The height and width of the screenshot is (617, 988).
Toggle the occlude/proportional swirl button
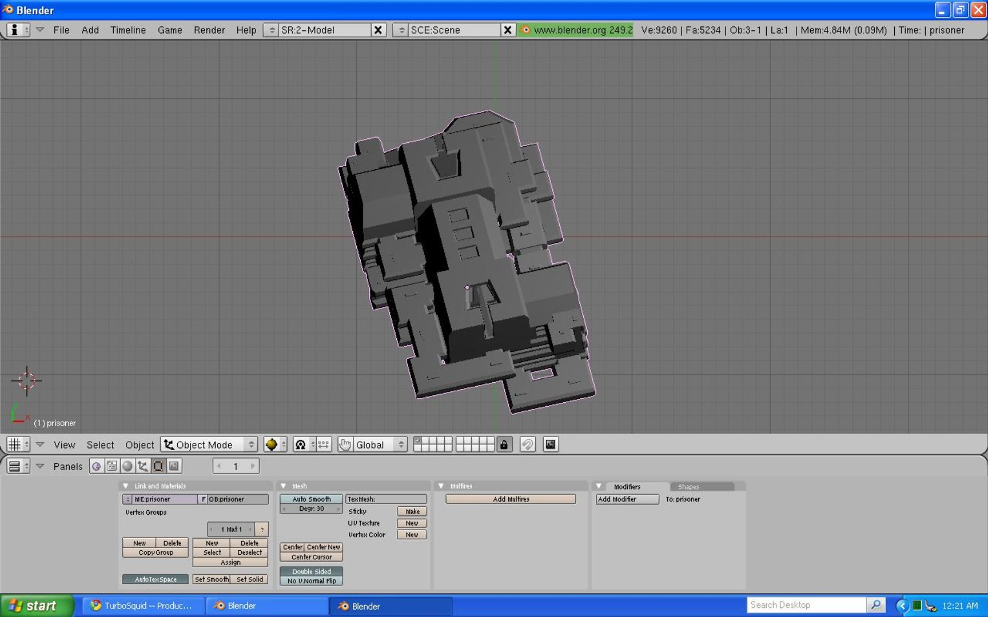[527, 444]
